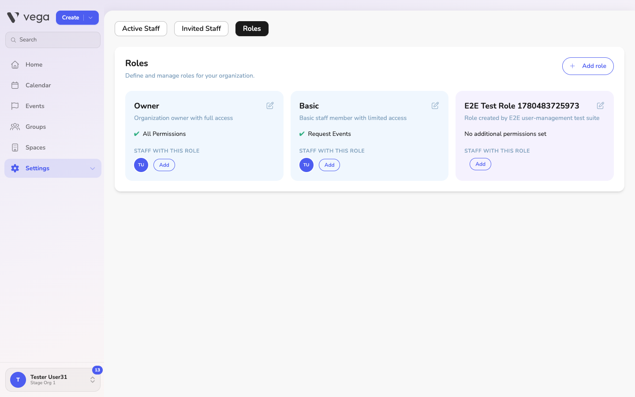The height and width of the screenshot is (397, 635).
Task: Click the 13 notifications badge
Action: tap(97, 370)
